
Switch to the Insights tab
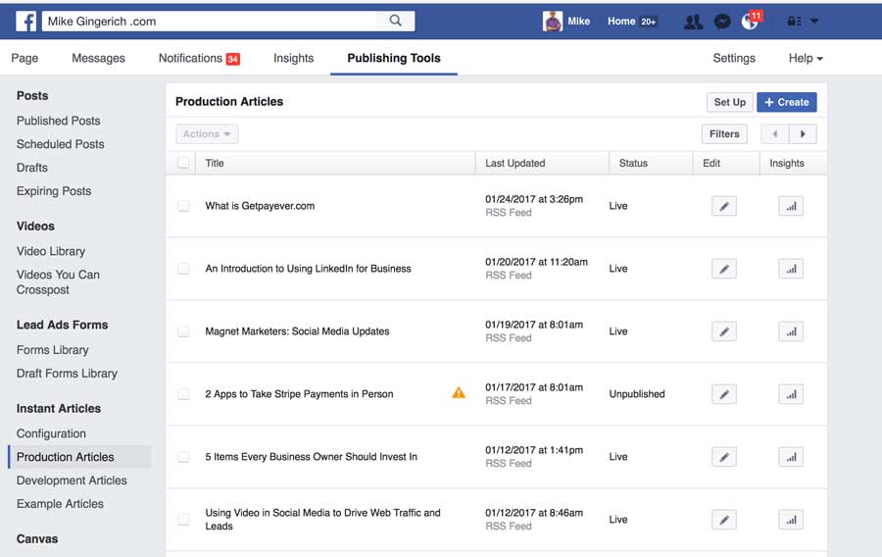click(293, 59)
